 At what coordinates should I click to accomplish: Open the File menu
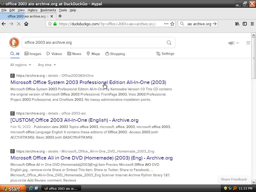click(x=4, y=10)
